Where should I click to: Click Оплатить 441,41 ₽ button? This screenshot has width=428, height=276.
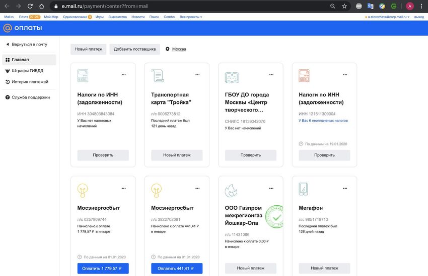pos(177,268)
